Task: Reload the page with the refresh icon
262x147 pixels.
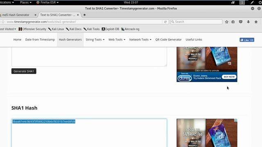Action: pos(165,22)
